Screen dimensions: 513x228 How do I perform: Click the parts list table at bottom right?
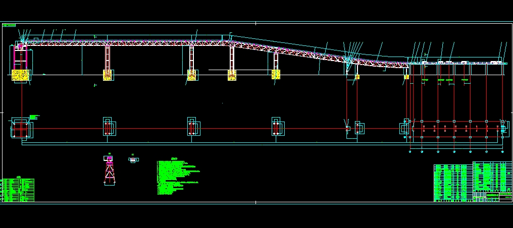click(x=453, y=182)
